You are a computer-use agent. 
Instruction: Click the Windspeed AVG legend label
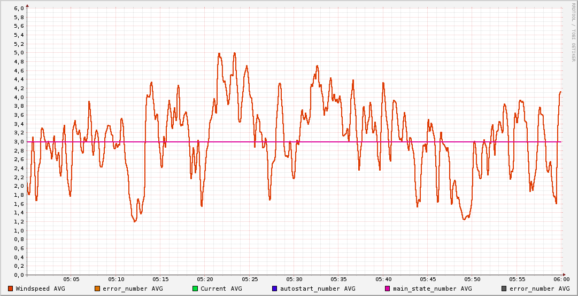[40, 289]
